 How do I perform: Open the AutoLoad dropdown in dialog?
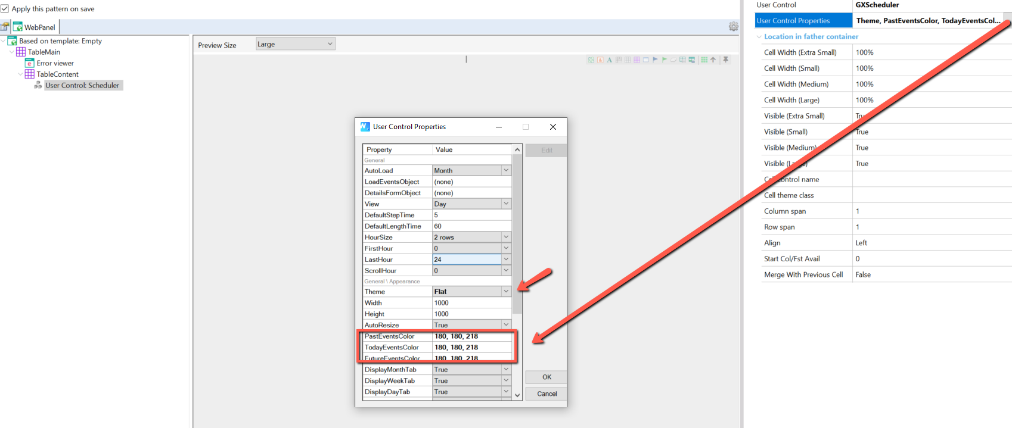click(x=505, y=170)
